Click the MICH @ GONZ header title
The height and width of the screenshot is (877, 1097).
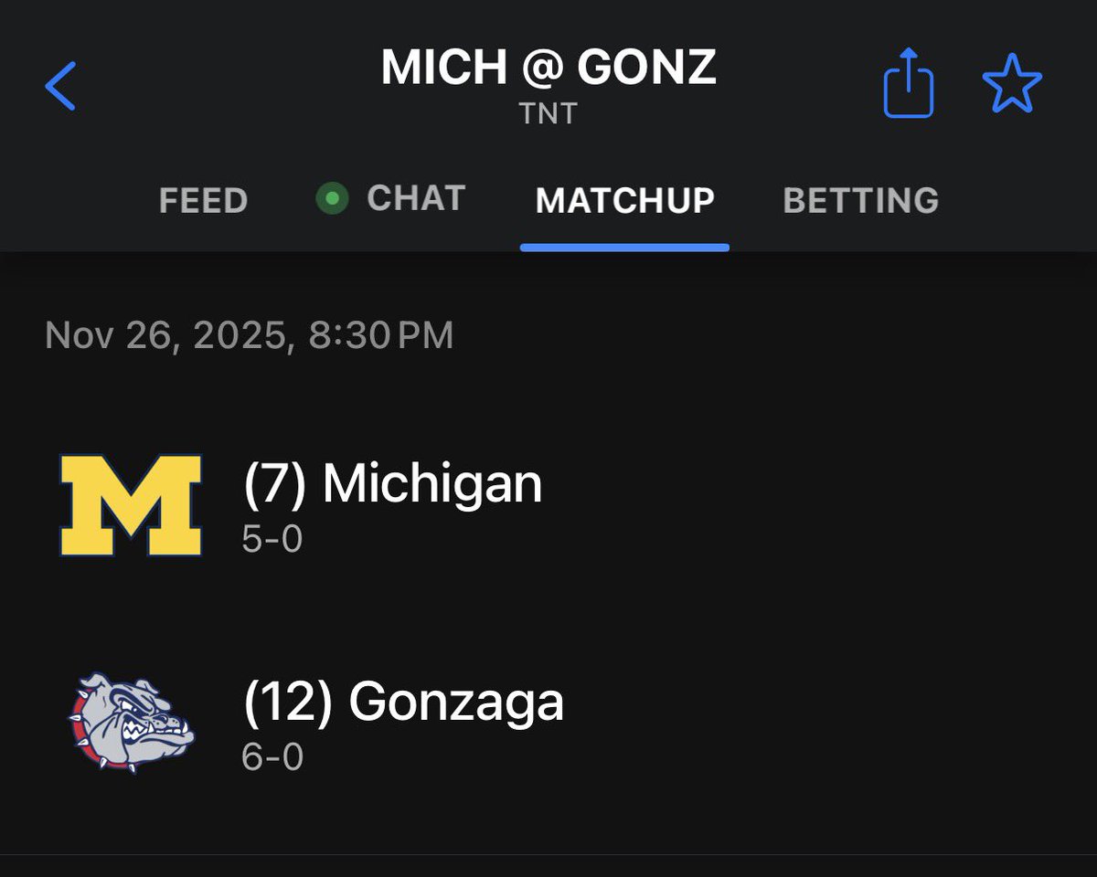click(548, 67)
